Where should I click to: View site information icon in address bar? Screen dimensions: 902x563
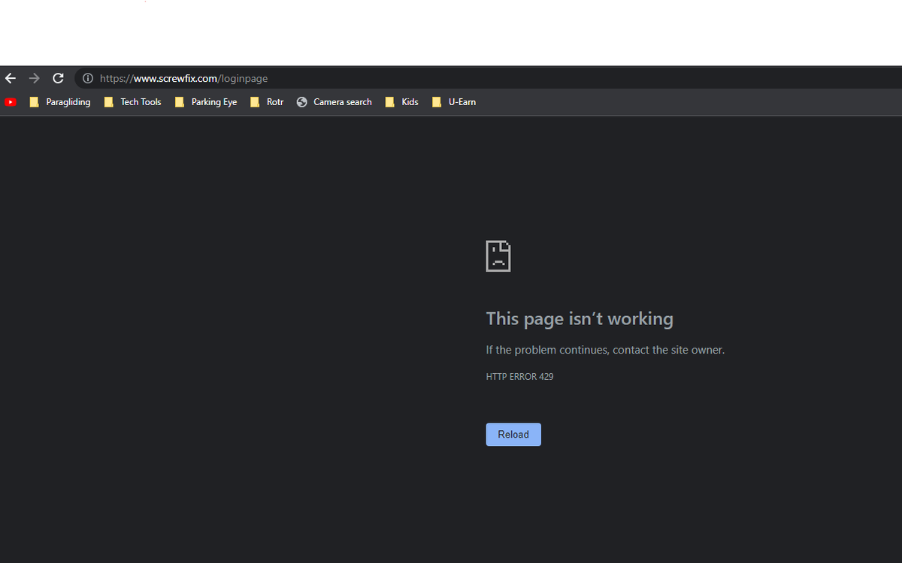click(88, 78)
